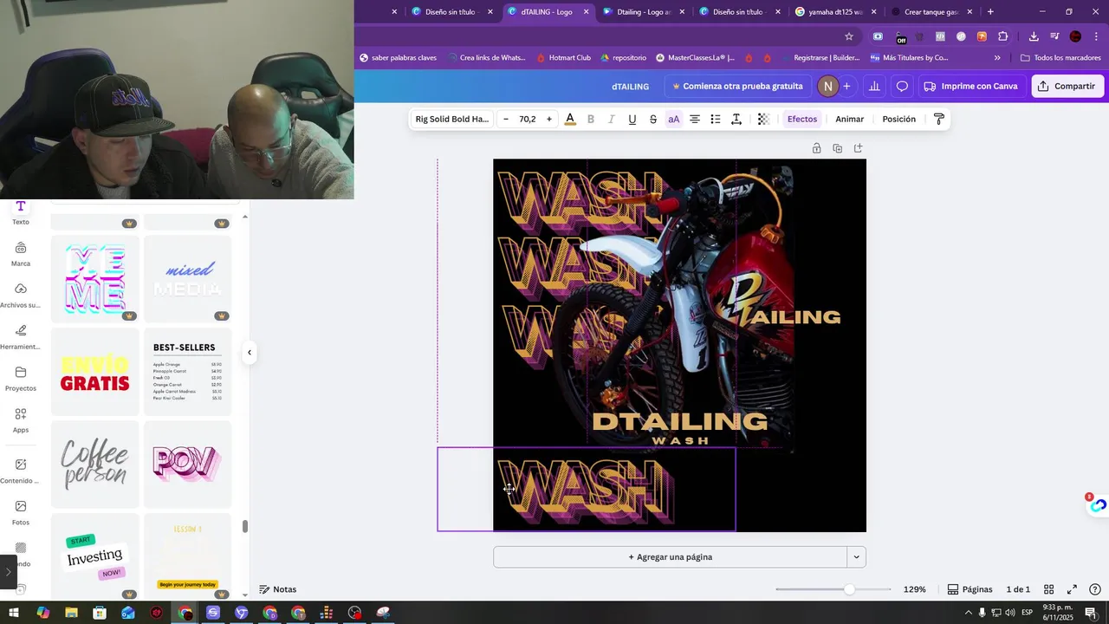Open N profile avatar
Viewport: 1109px width, 624px height.
pyautogui.click(x=827, y=86)
